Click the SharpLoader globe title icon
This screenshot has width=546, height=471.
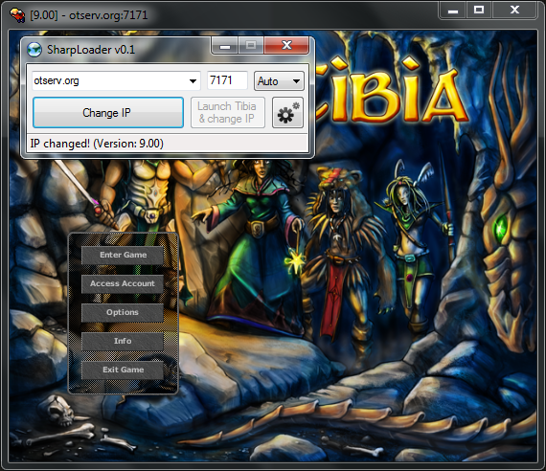point(34,50)
